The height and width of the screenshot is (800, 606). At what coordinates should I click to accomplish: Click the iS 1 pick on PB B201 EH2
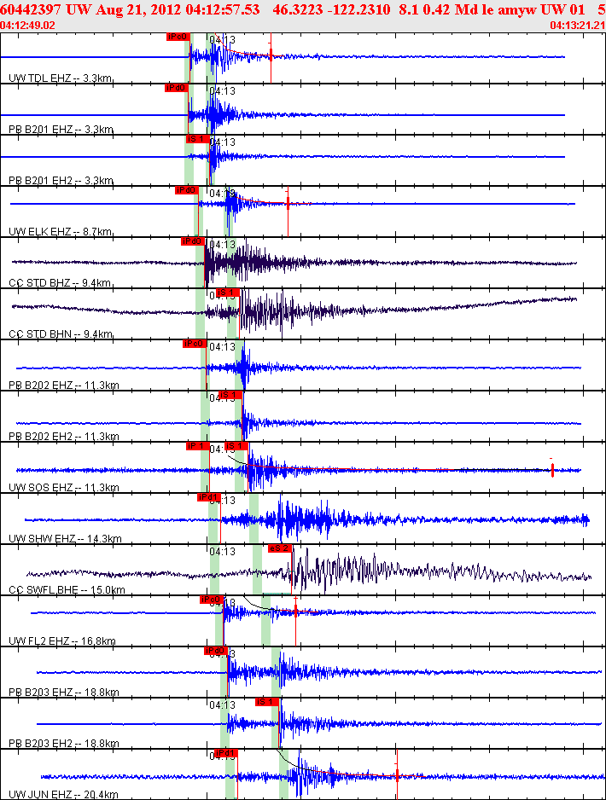pyautogui.click(x=197, y=139)
